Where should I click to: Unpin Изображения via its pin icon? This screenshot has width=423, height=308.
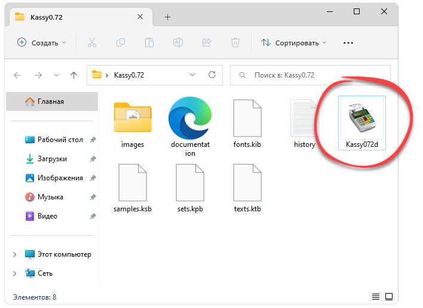[93, 178]
